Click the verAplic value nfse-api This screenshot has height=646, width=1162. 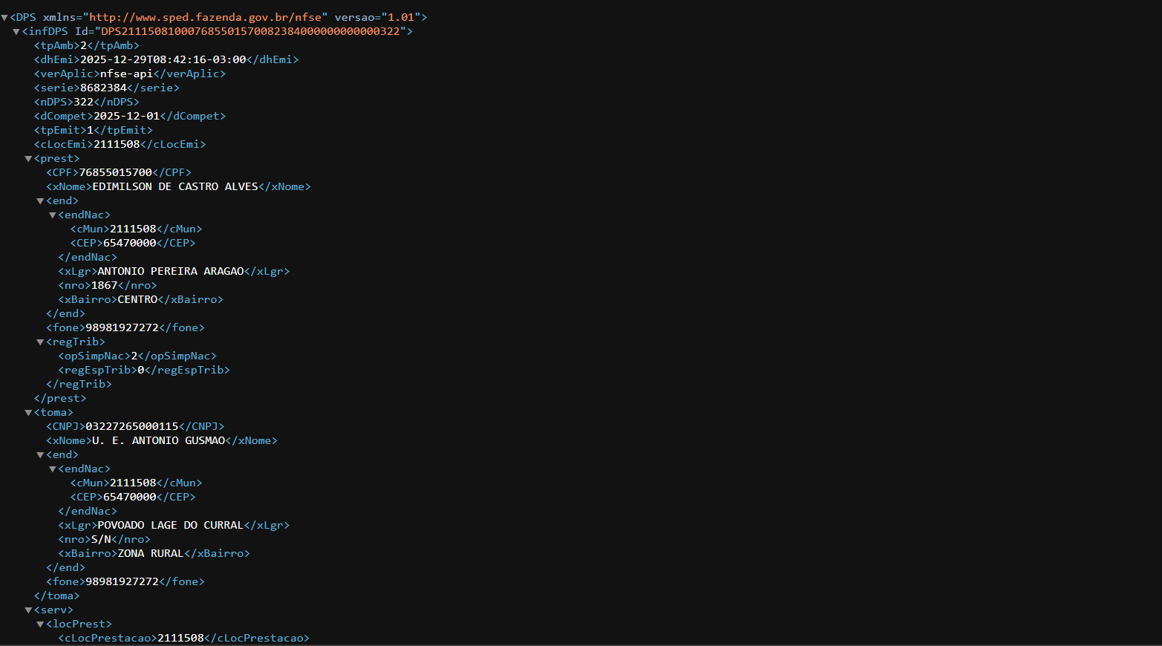point(126,74)
